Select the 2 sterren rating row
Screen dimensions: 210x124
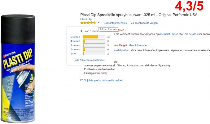click(x=90, y=49)
